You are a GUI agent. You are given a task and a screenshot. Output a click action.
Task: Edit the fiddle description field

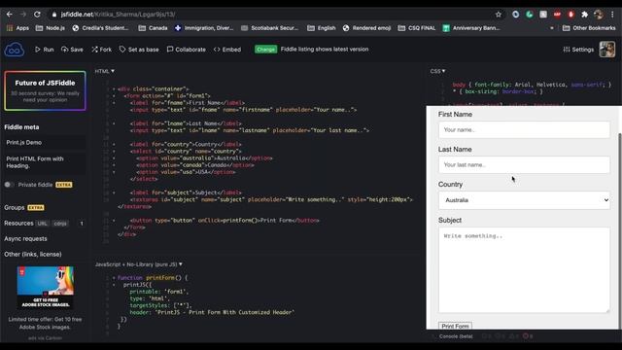45,162
